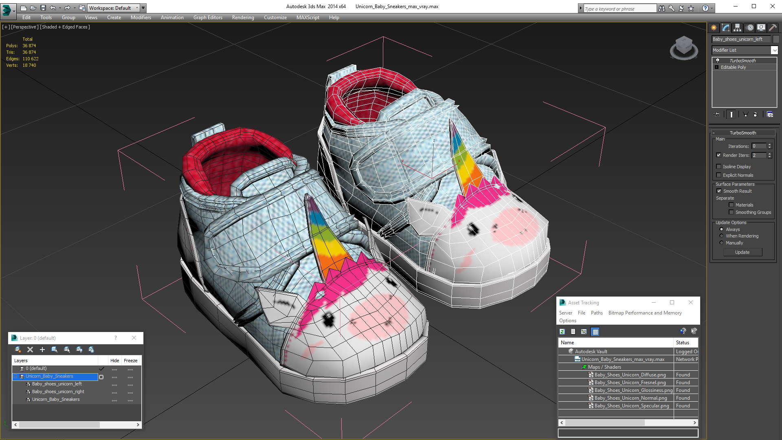Click Iterations spinner arrows
782x440 pixels.
pos(769,146)
